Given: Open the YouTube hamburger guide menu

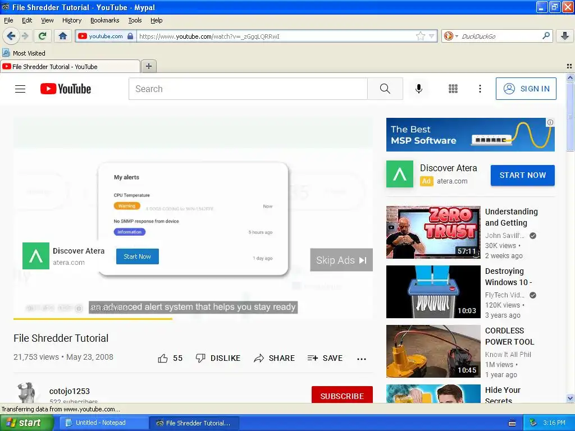Looking at the screenshot, I should point(20,89).
